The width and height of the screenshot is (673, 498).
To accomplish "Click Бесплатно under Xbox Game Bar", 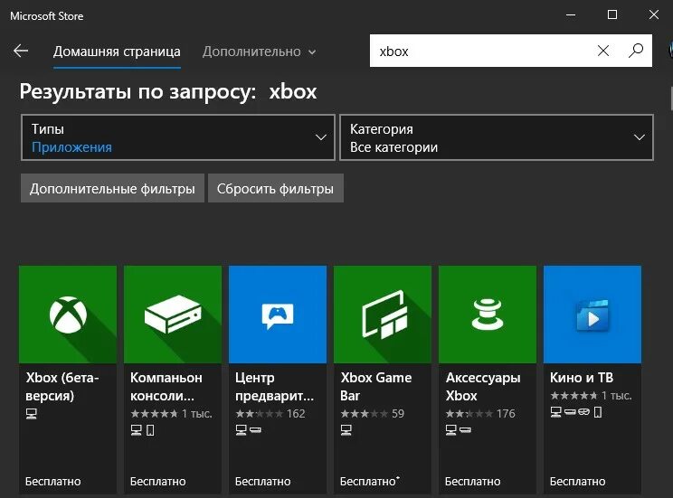I will coord(368,481).
